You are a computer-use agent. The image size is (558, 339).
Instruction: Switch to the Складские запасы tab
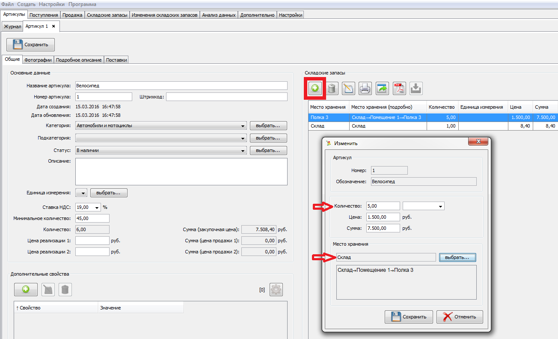107,15
